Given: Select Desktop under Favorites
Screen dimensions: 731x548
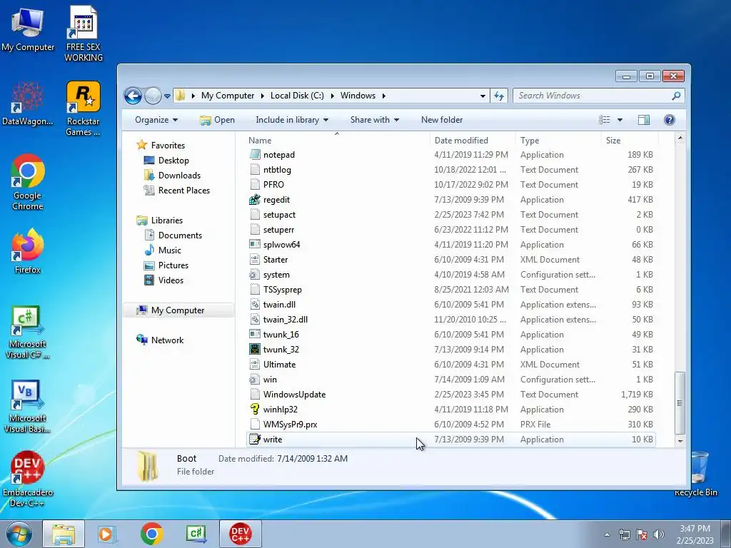Looking at the screenshot, I should click(x=173, y=161).
